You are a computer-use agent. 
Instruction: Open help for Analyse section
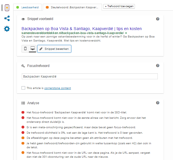[158, 103]
